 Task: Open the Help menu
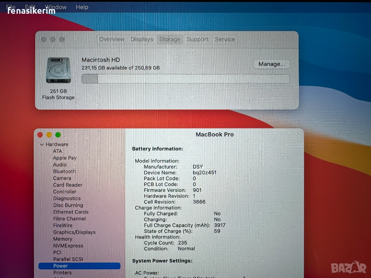tap(82, 7)
